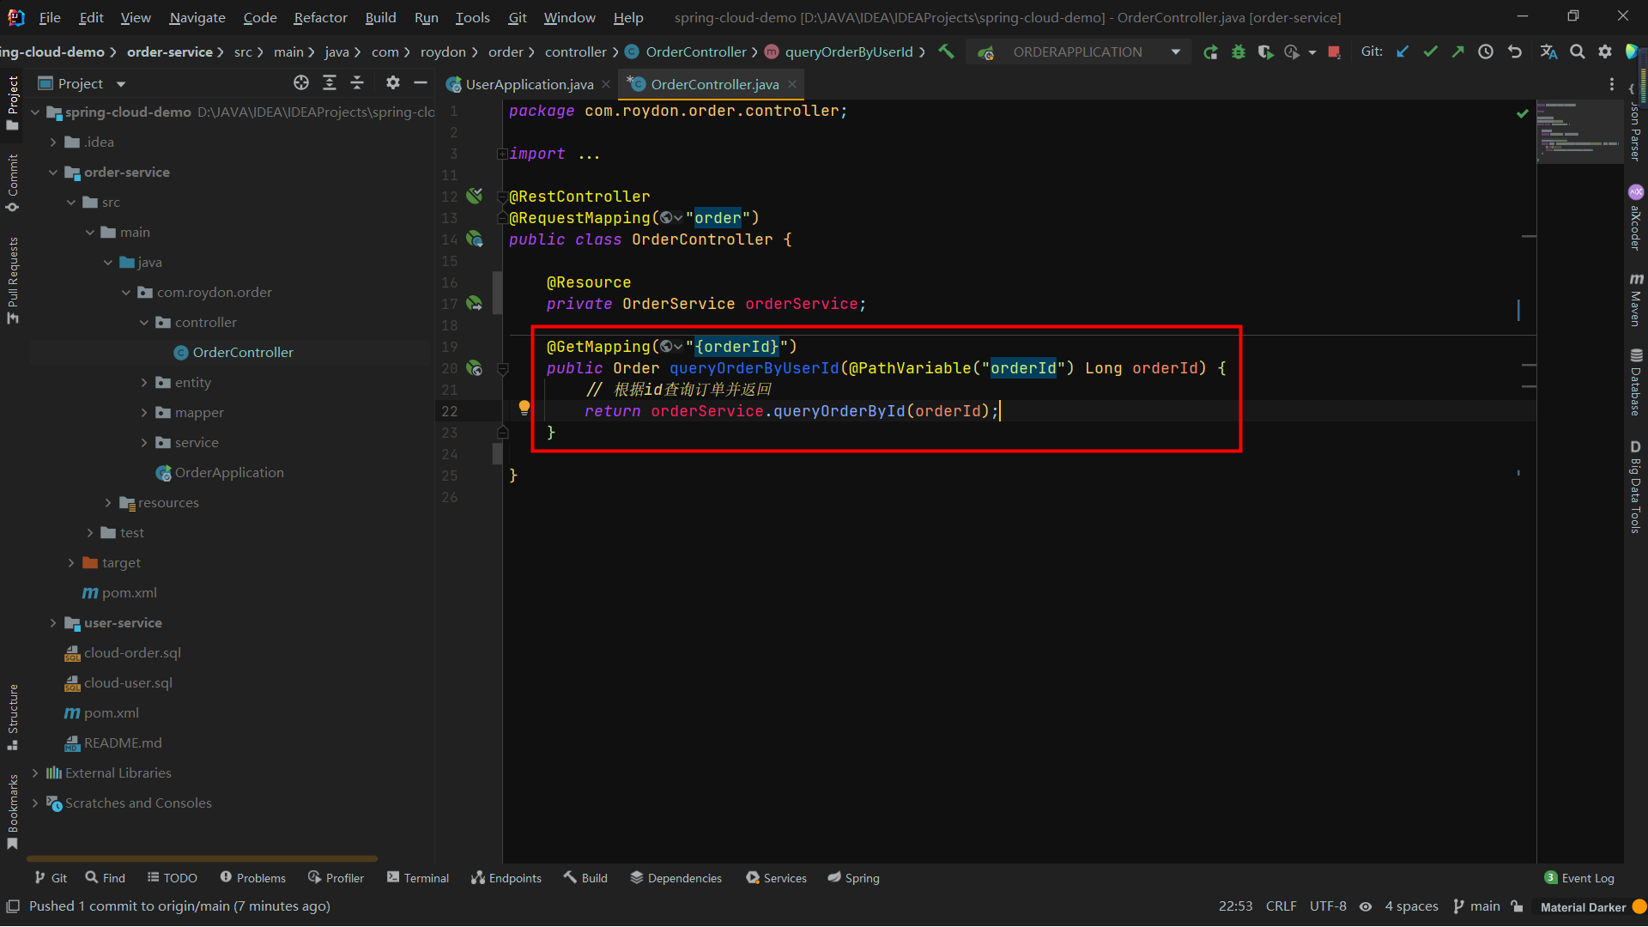Click the Build project hammer icon
The image size is (1648, 927).
click(946, 51)
